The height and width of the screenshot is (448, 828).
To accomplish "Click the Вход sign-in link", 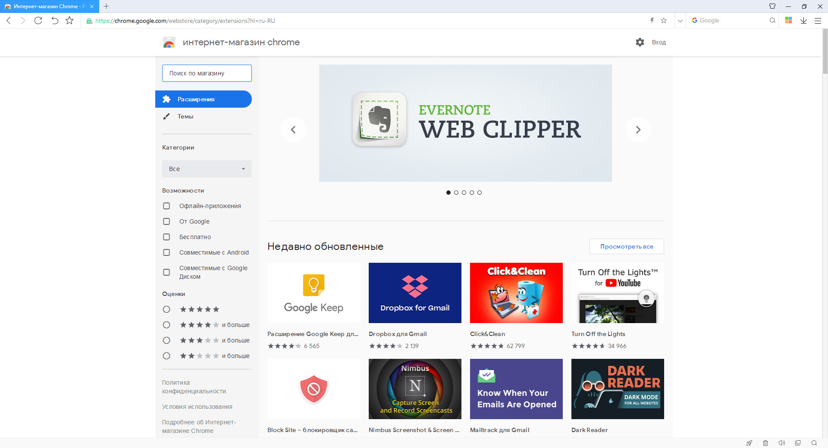I will coord(659,42).
